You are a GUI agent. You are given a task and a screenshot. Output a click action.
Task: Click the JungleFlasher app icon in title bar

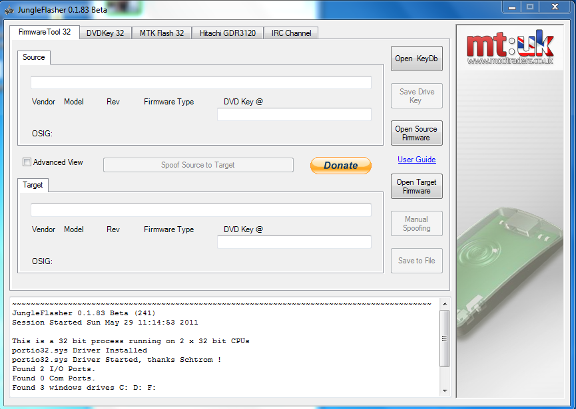pyautogui.click(x=9, y=10)
